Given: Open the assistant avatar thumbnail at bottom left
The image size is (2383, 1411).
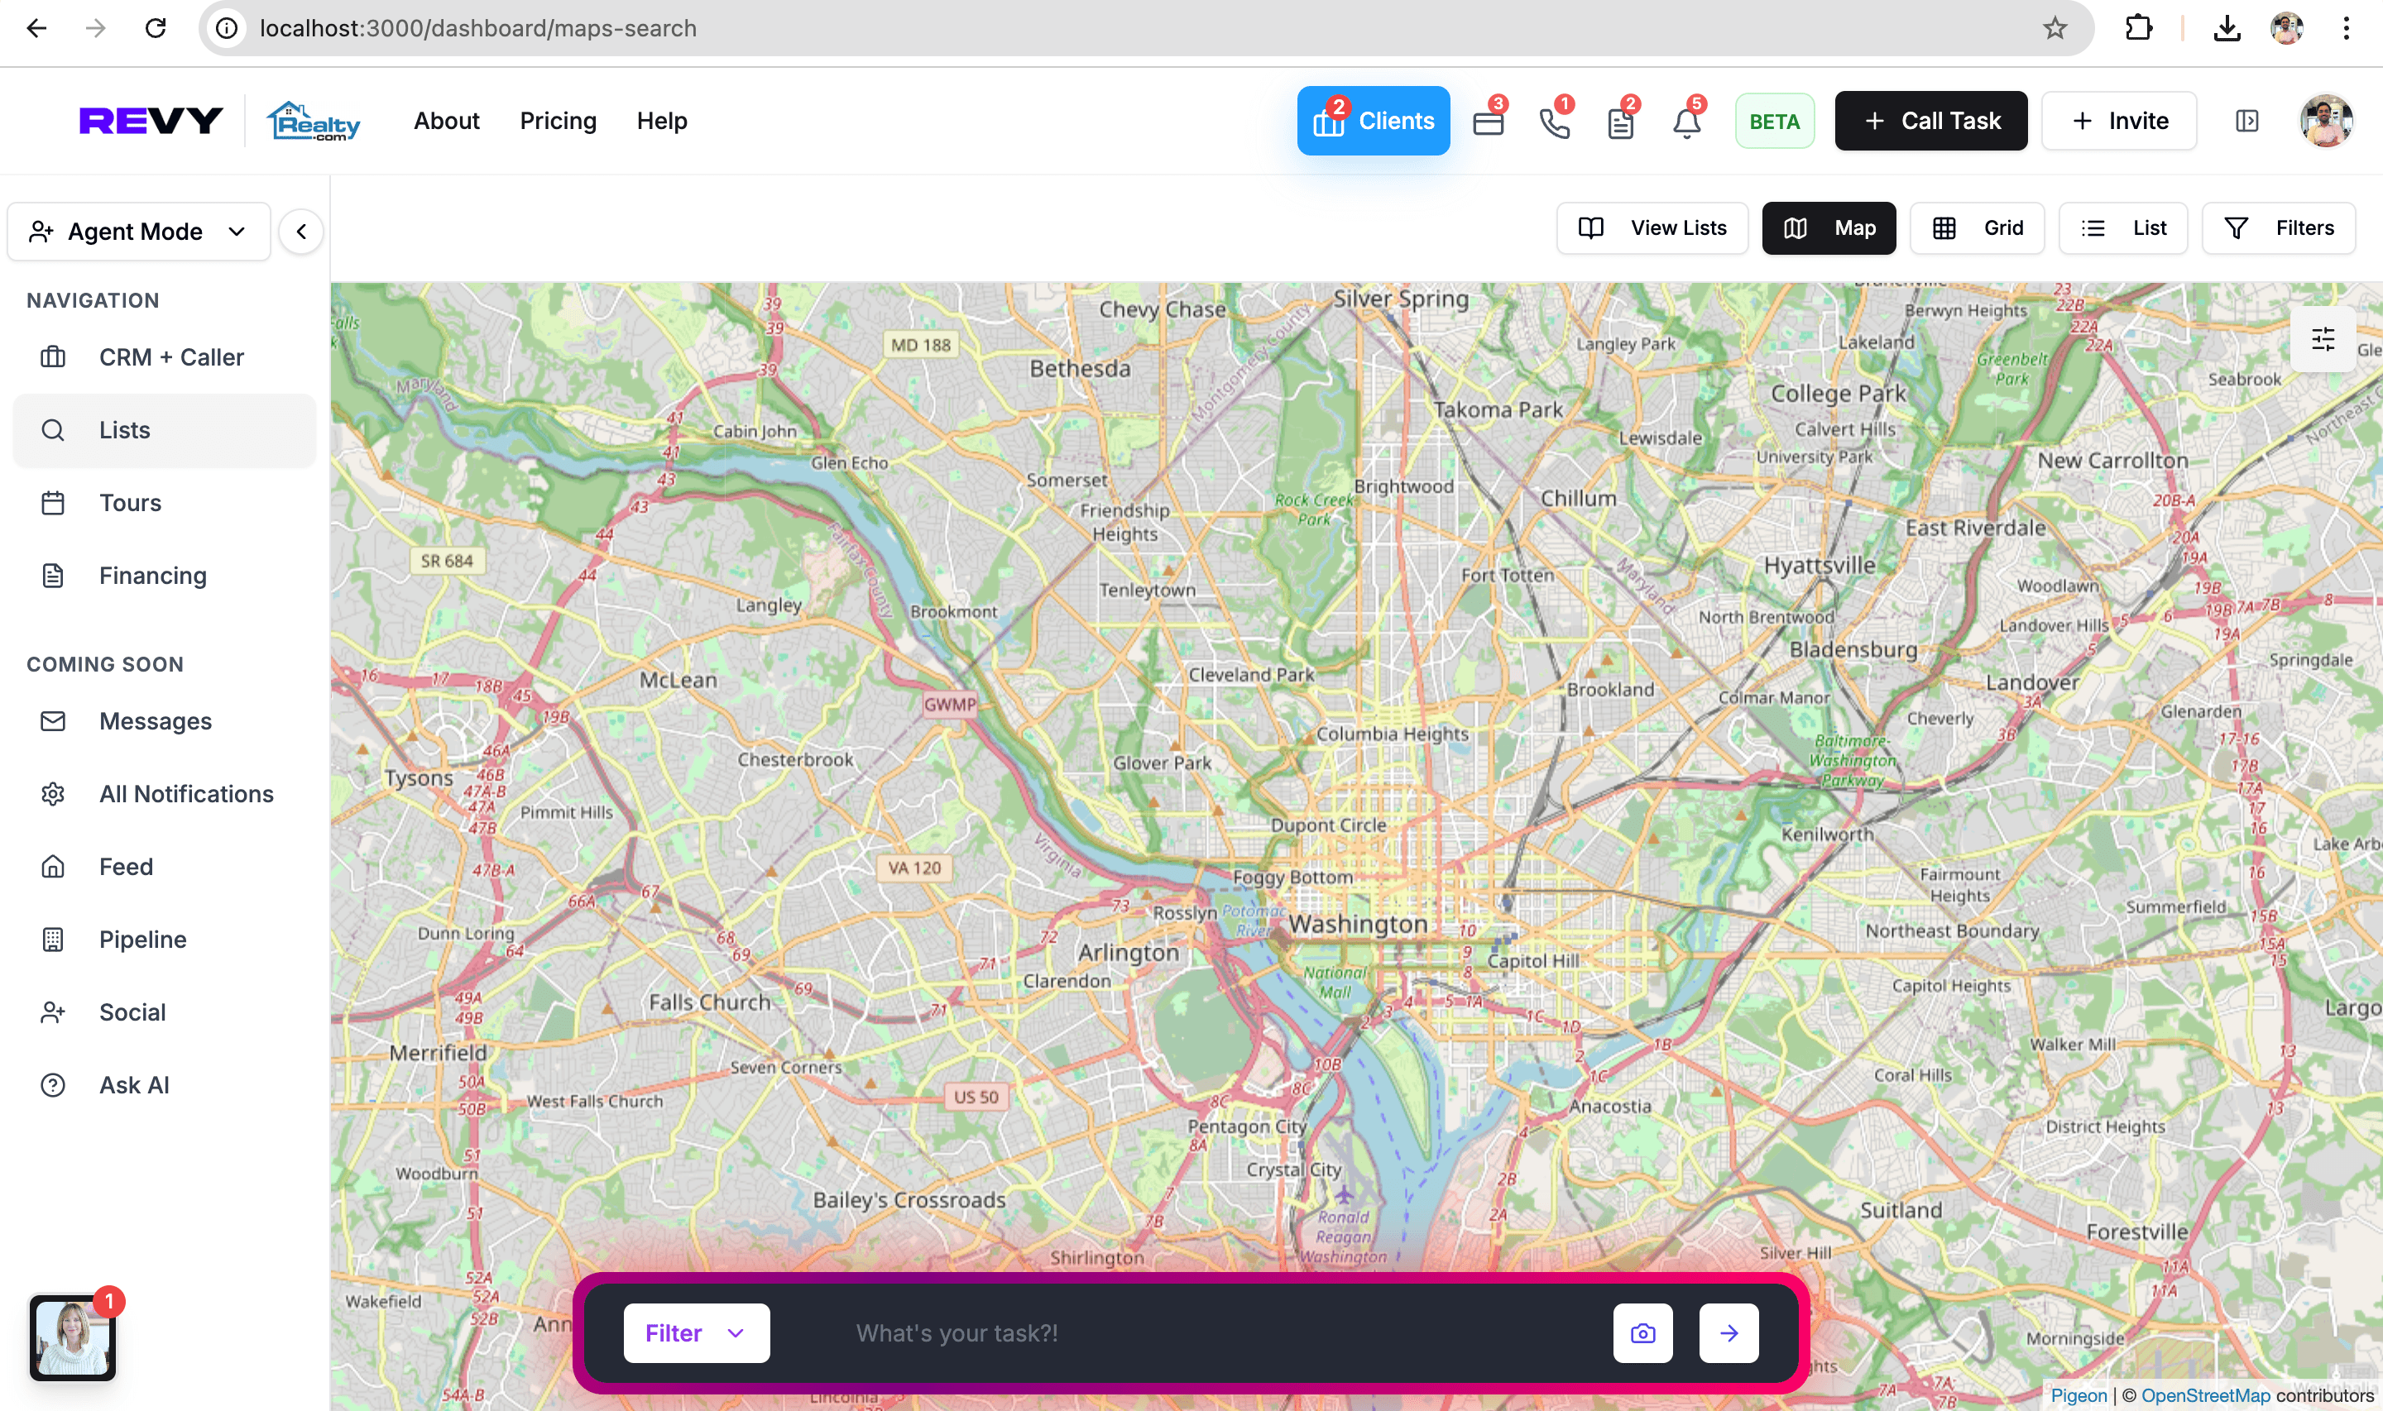Looking at the screenshot, I should [x=71, y=1337].
